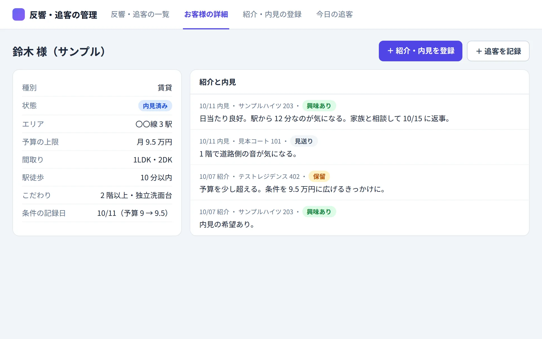Click the 〇〇線 3 駅 area value
The image size is (542, 339).
click(x=154, y=124)
